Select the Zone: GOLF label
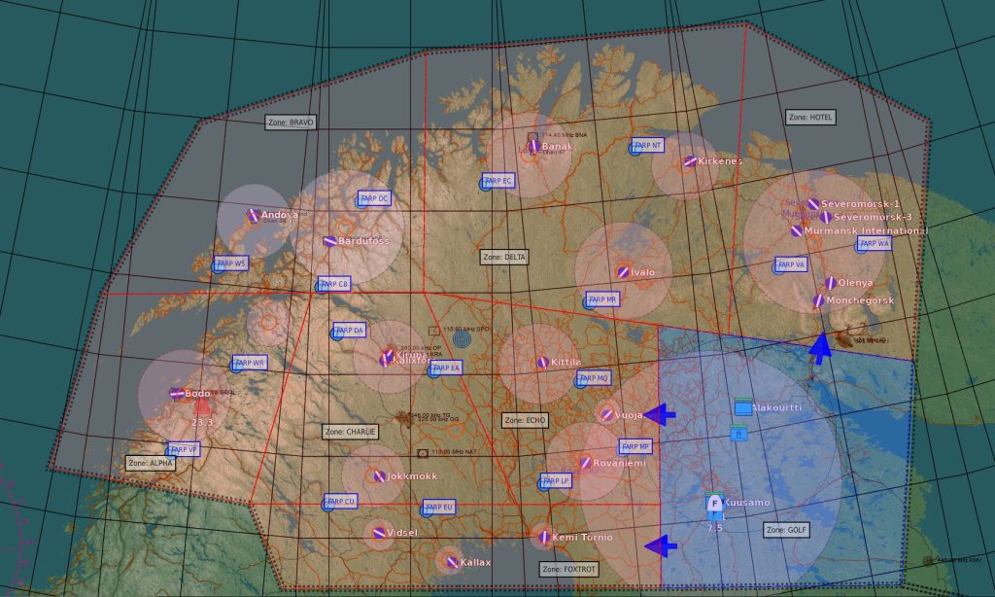Image resolution: width=995 pixels, height=597 pixels. 786,530
